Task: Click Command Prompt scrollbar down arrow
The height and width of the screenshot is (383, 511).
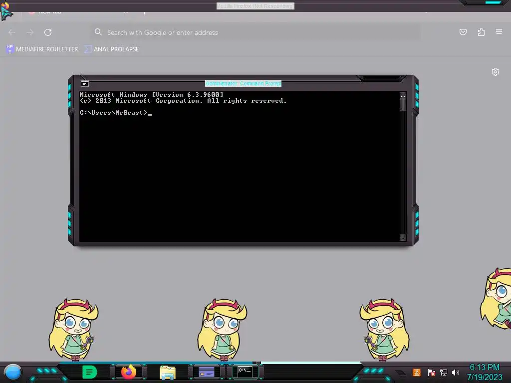Action: pyautogui.click(x=403, y=237)
